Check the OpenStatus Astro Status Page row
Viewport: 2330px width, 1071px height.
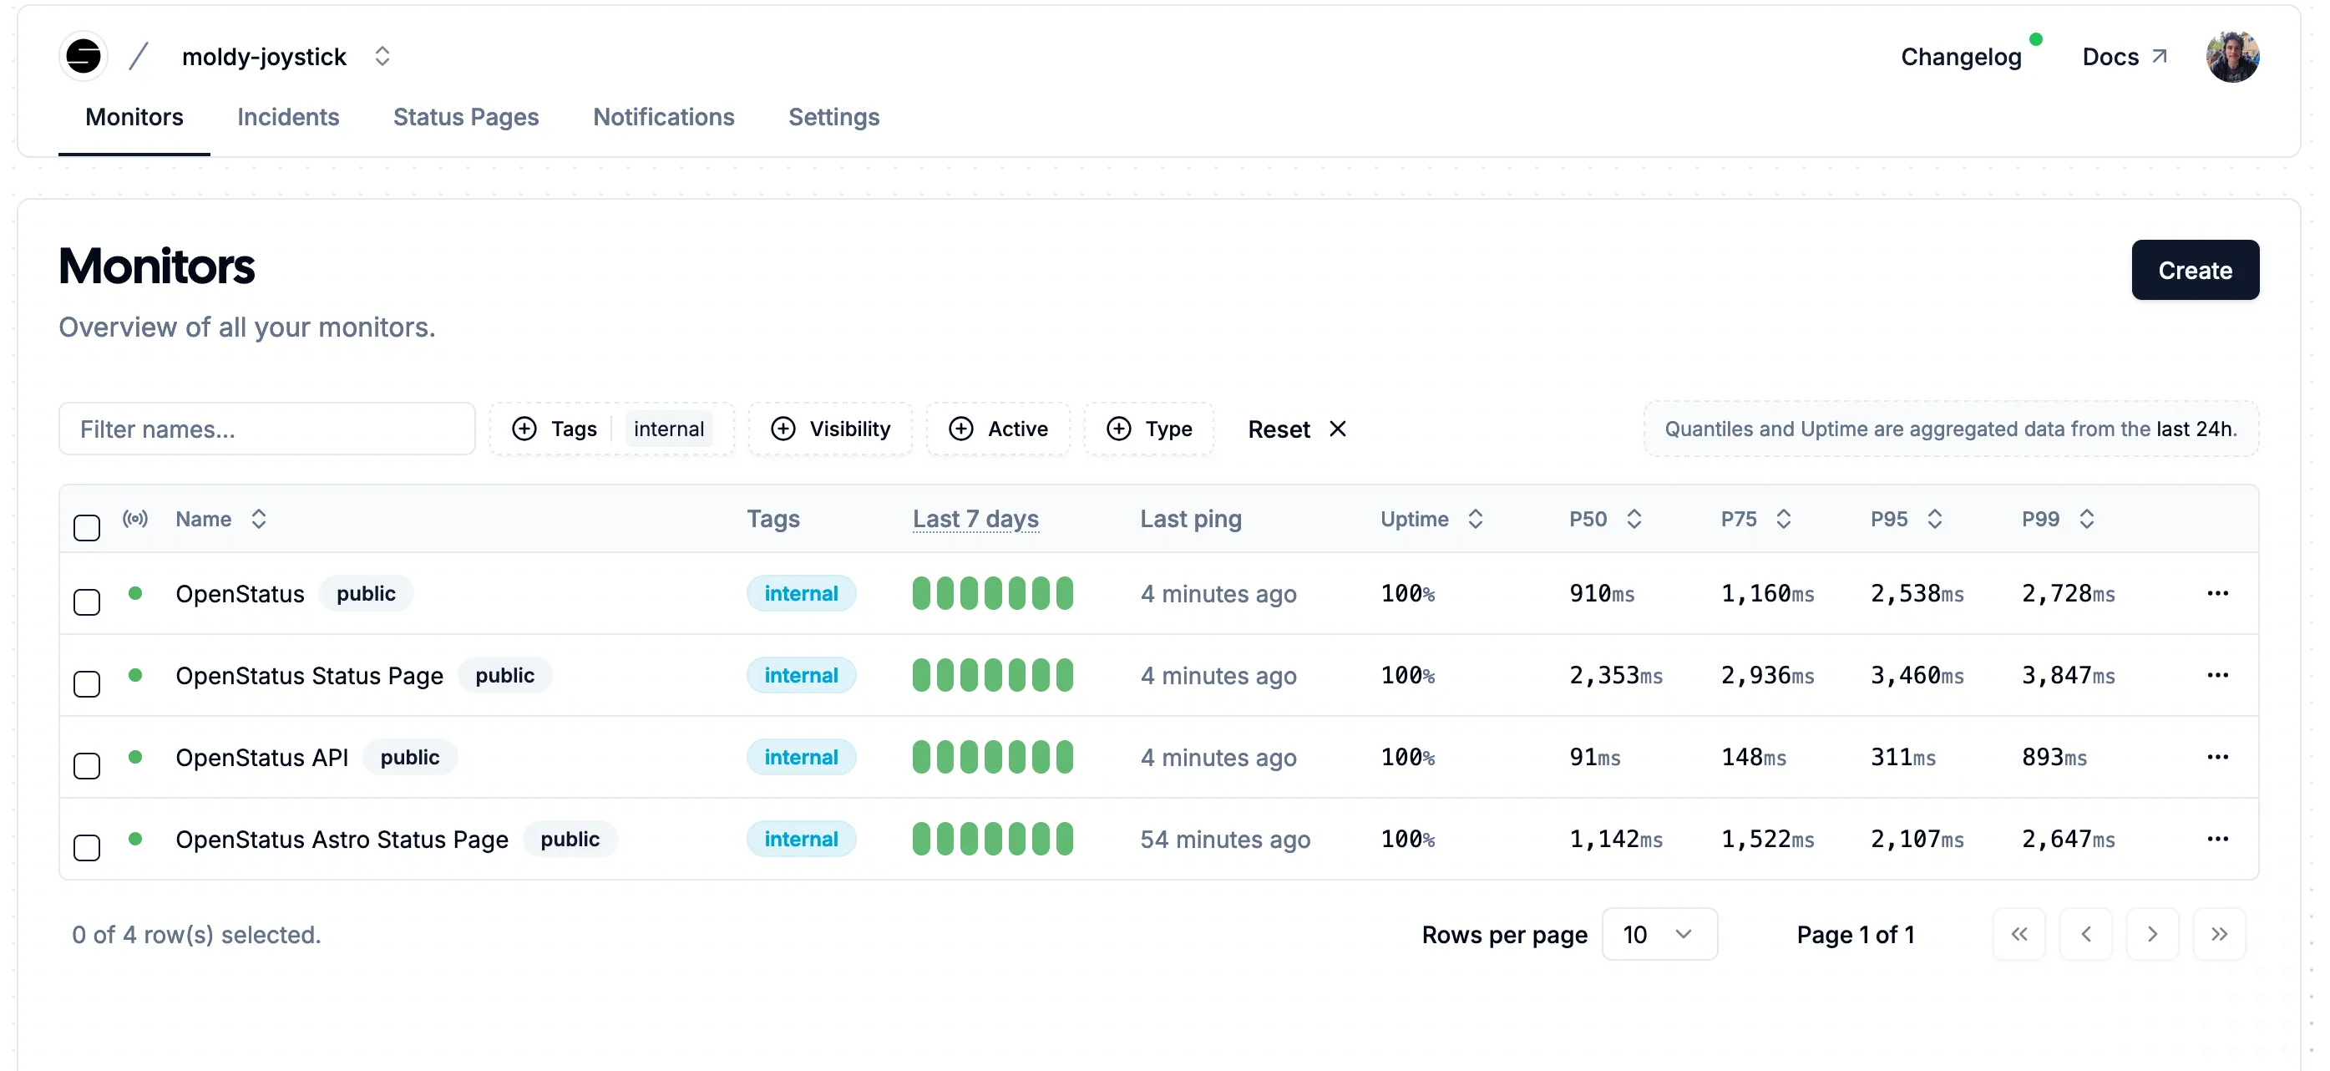87,846
